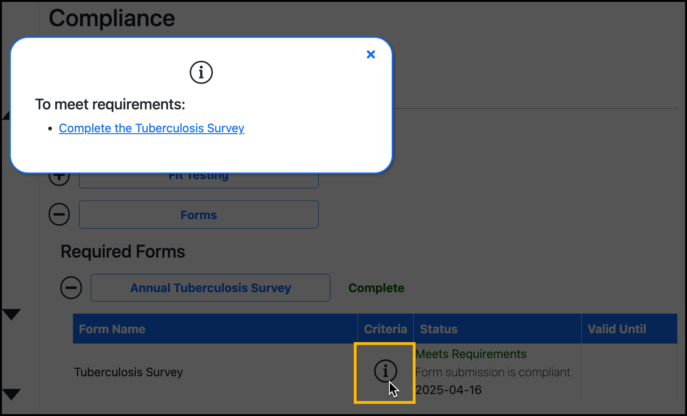Collapse the Annual Tuberculosis Survey section

[x=71, y=287]
